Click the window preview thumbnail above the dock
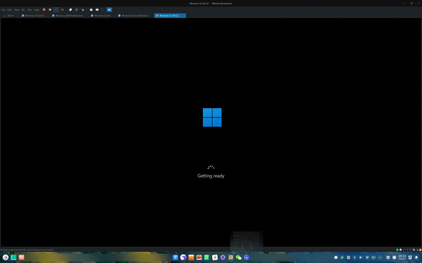This screenshot has height=263, width=422. [x=246, y=241]
